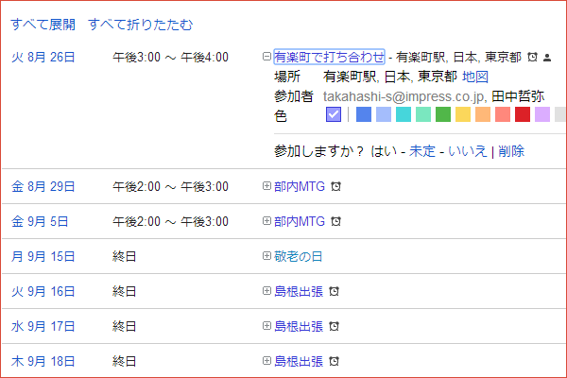Click alarm icon next to 部内MTG on 8月 29日

335,186
